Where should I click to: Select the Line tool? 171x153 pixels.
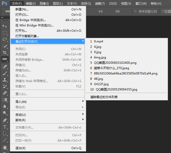coord(5,140)
